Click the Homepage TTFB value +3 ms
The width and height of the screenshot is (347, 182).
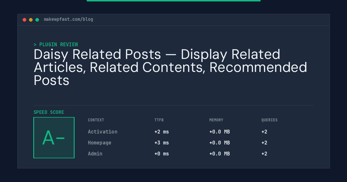pyautogui.click(x=162, y=143)
